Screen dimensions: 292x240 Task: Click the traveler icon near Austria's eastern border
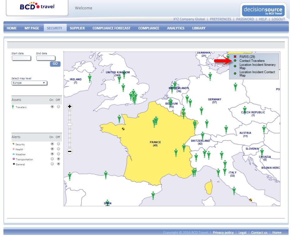pos(264,129)
